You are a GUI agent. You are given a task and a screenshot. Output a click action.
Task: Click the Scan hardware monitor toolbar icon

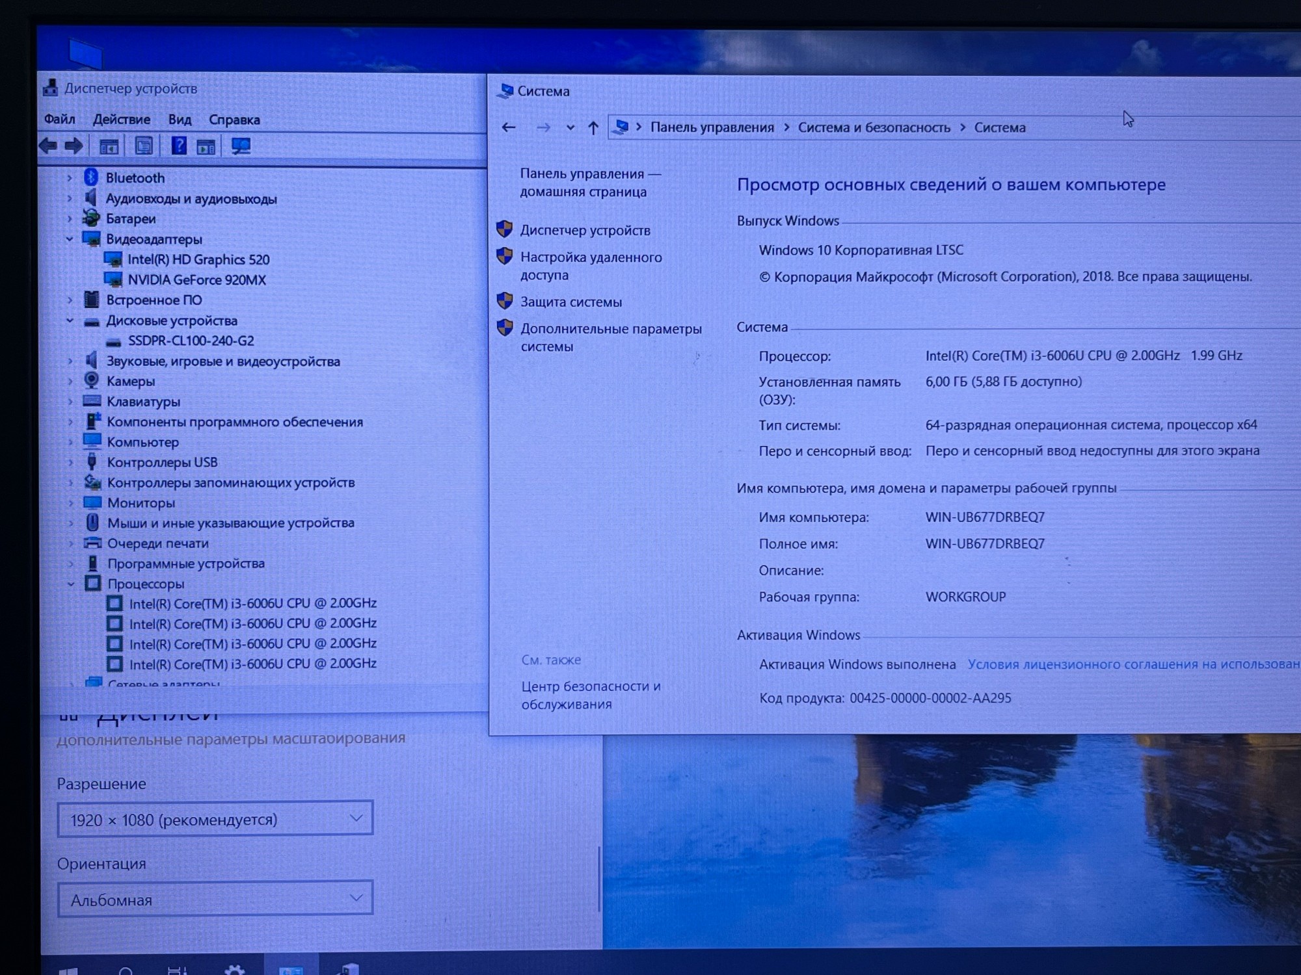241,146
